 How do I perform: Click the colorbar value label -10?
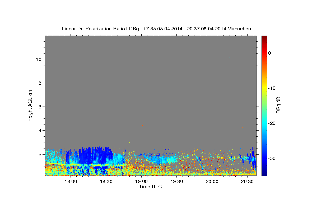tap(272, 88)
